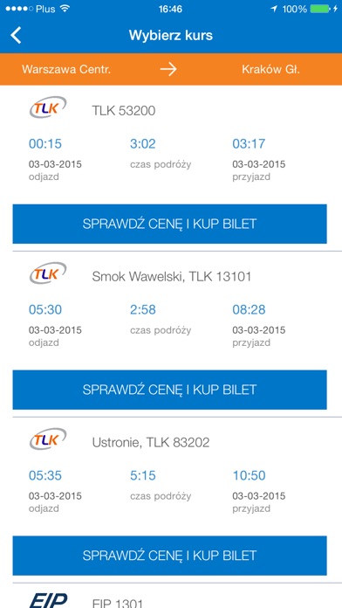Tap the TLK logo beside Ustronie
342x608 pixels.
coord(48,439)
